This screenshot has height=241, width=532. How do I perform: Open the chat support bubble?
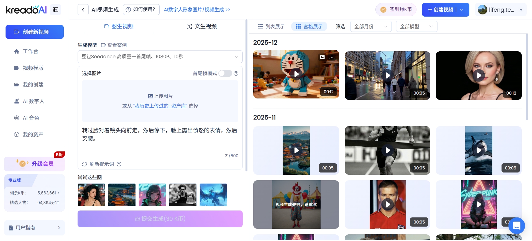(516, 226)
